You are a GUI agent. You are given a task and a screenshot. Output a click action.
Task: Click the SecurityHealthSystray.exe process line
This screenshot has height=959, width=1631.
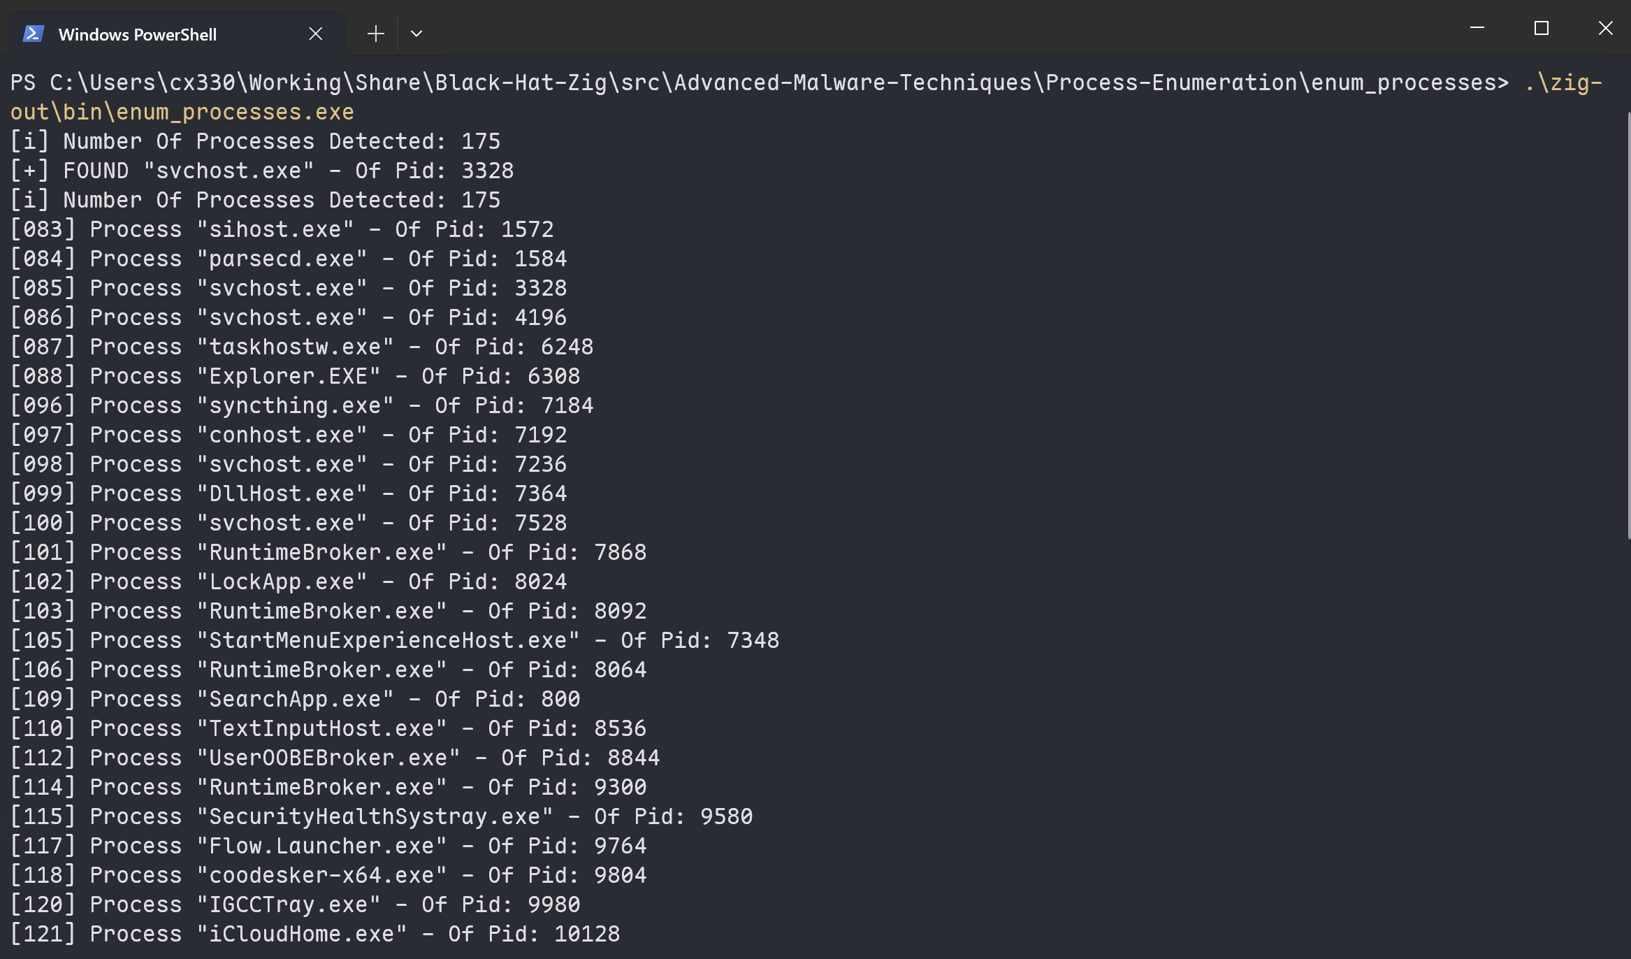click(382, 816)
